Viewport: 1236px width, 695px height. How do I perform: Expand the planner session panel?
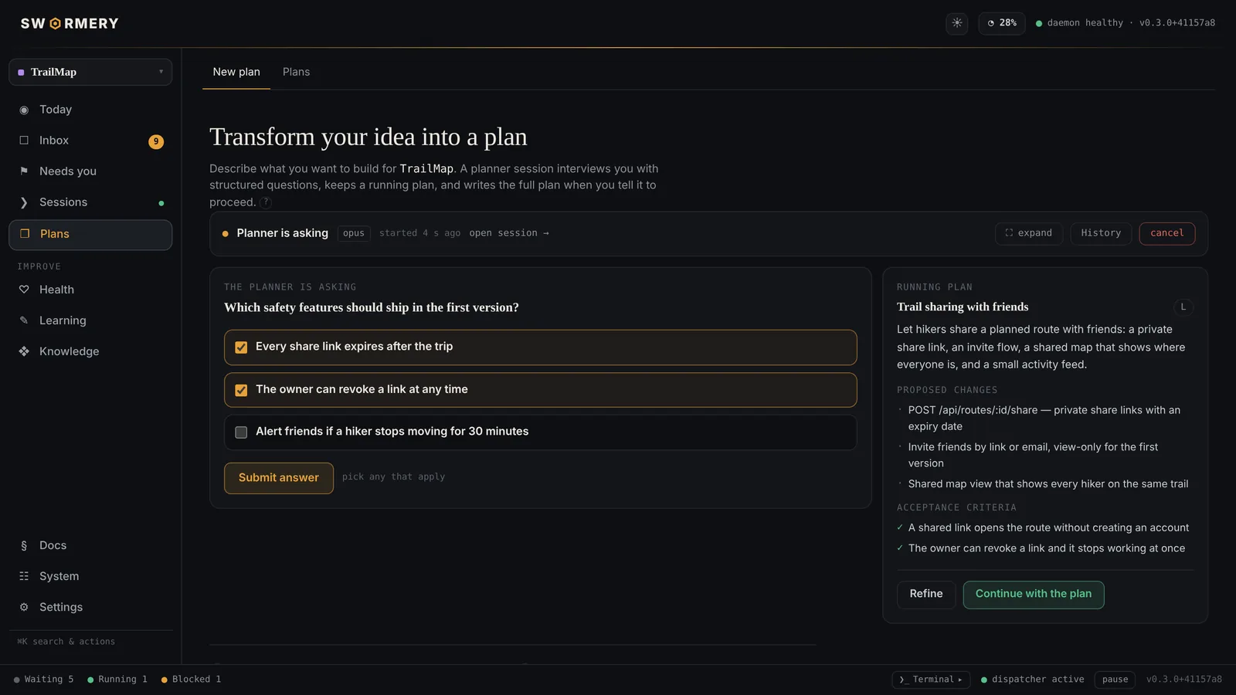(1029, 233)
